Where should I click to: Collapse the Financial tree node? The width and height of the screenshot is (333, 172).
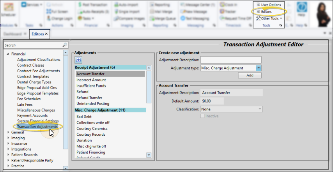8,54
